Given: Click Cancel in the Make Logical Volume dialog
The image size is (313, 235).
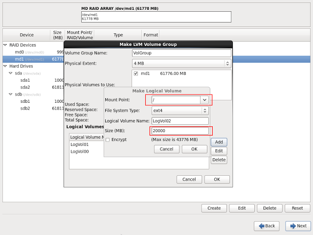Looking at the screenshot, I should [x=166, y=149].
